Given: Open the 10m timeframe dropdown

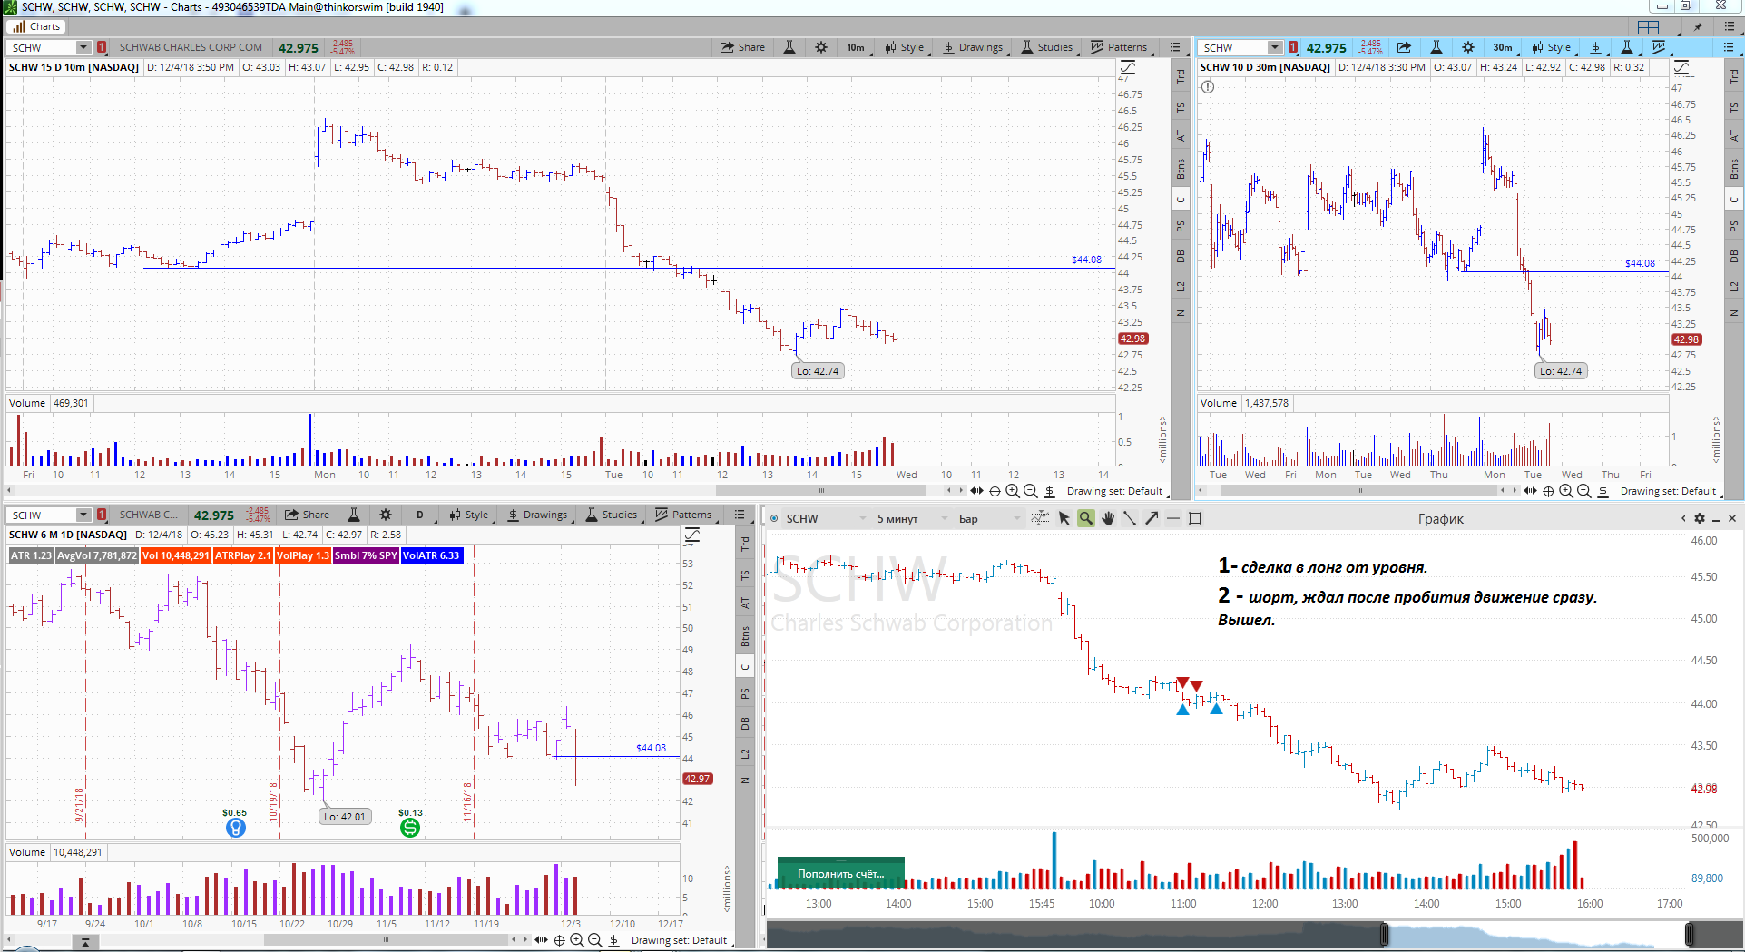Looking at the screenshot, I should tap(855, 47).
